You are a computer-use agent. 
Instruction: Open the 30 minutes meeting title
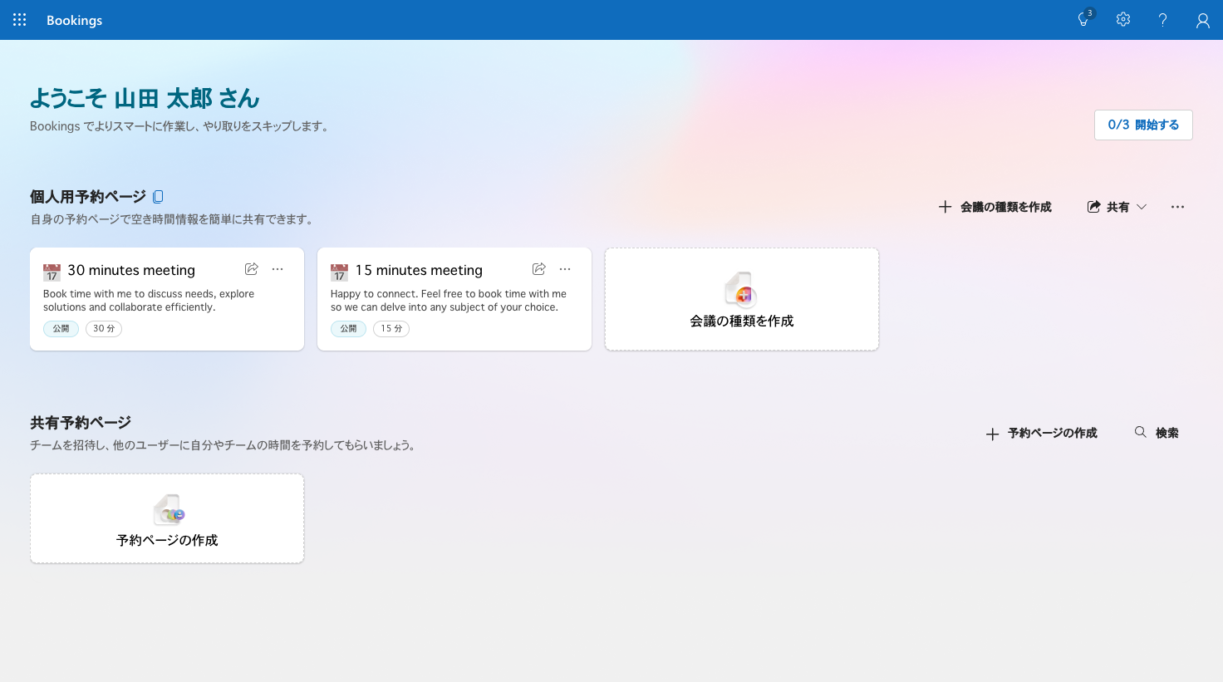click(x=131, y=270)
